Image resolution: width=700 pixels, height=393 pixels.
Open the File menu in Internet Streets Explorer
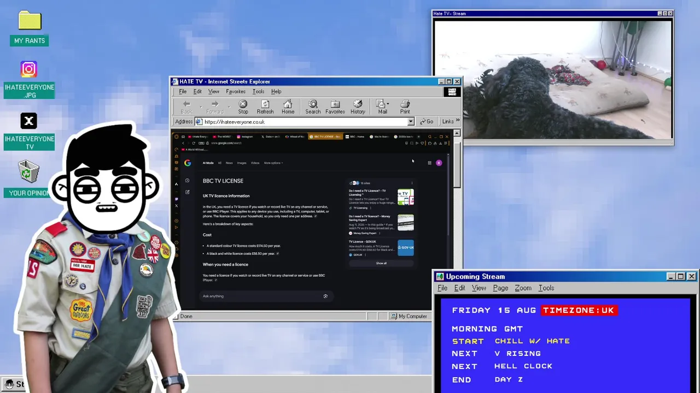click(183, 92)
